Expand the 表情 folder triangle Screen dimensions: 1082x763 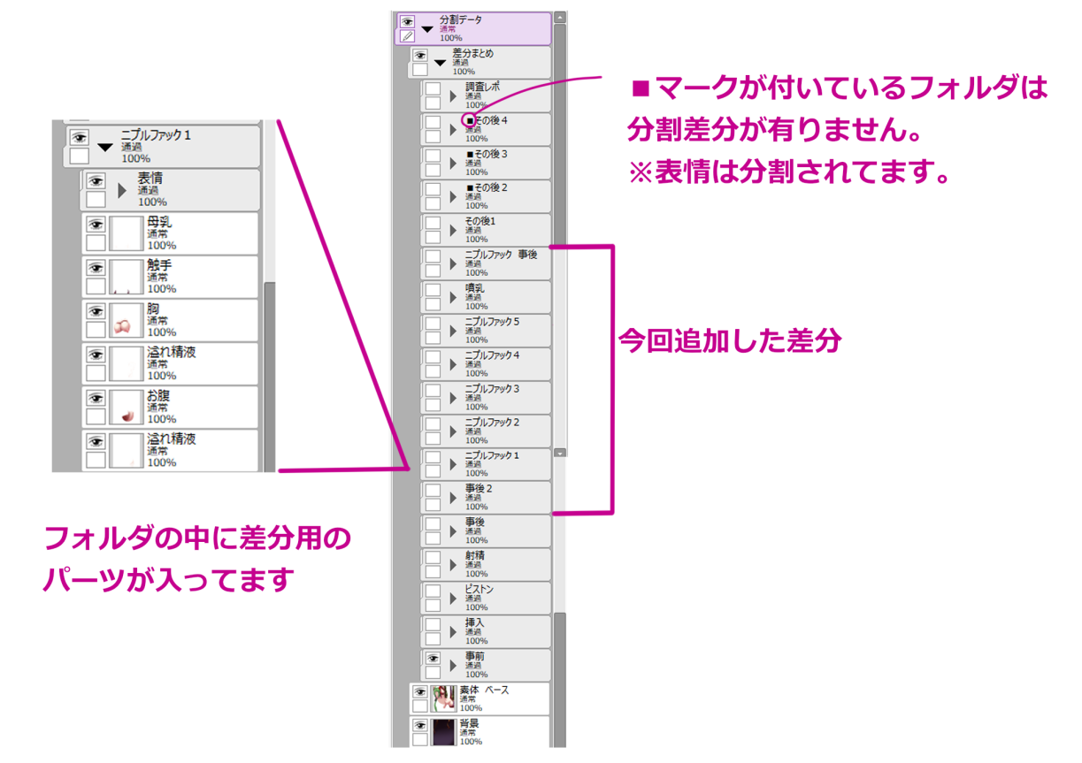pyautogui.click(x=123, y=190)
